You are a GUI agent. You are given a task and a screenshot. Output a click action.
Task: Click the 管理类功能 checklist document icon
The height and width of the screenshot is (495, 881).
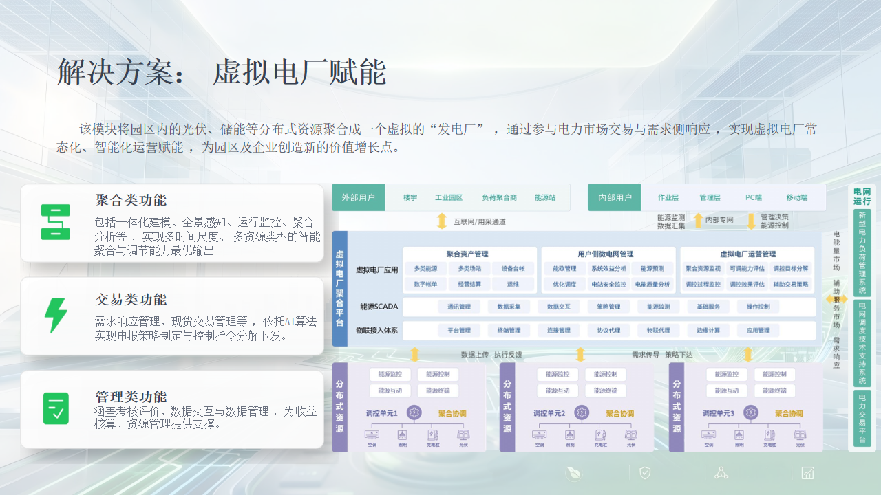tap(56, 408)
